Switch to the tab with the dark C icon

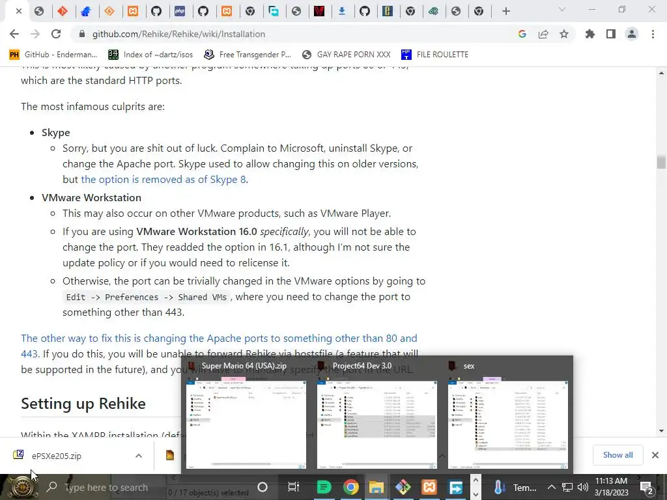(x=387, y=11)
